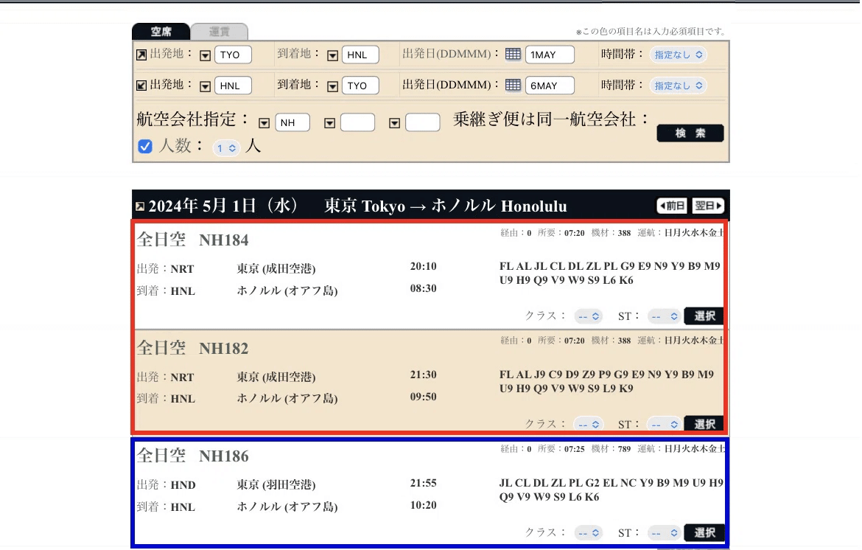Click the icon before 2024年 5月 1日 header
862x550 pixels.
140,206
